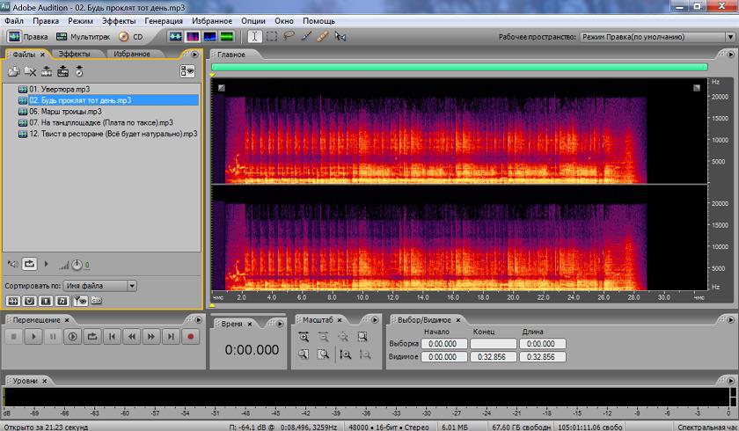Image resolution: width=739 pixels, height=431 pixels.
Task: Switch to Мультитрек view
Action: 80,37
